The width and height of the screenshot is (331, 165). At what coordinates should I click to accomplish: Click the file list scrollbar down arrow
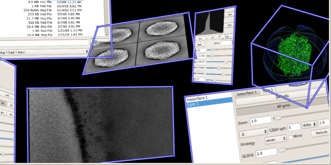[x=107, y=34]
